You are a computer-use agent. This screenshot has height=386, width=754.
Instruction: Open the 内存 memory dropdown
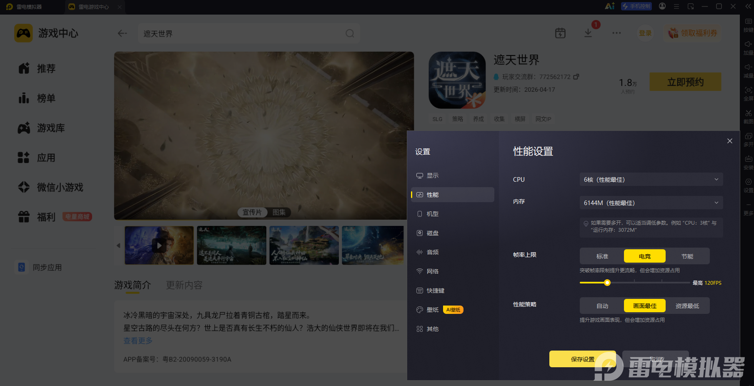coord(651,203)
